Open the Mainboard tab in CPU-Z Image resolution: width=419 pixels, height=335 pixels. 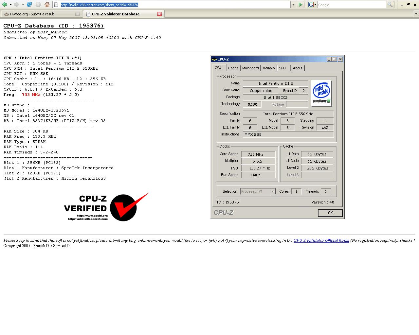(250, 68)
